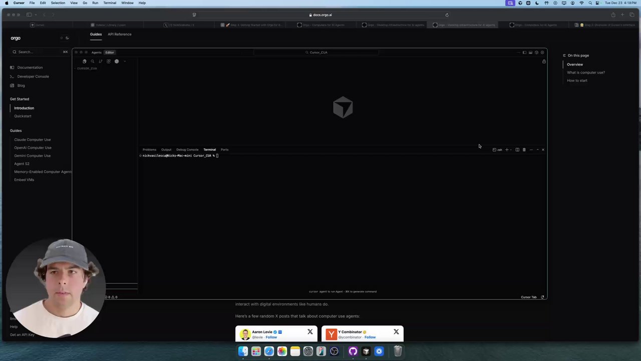Expand the additional sidebar views chevron
Screen dimensions: 641x361
pos(125,61)
